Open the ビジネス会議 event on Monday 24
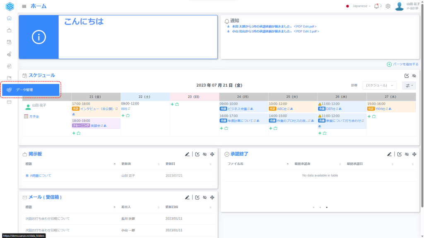The width and height of the screenshot is (424, 238). pyautogui.click(x=240, y=109)
